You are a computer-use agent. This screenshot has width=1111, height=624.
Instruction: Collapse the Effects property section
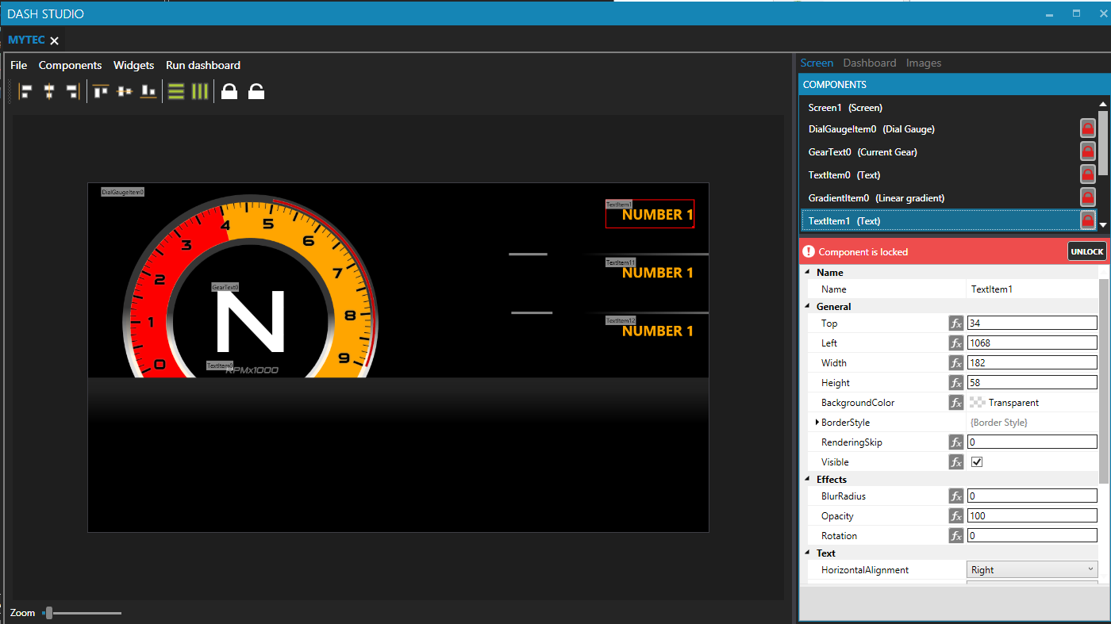(808, 480)
